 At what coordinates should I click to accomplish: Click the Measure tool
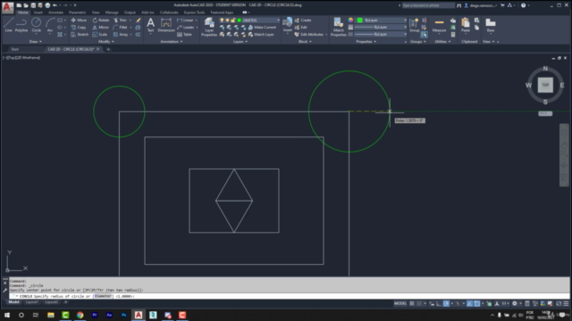439,25
